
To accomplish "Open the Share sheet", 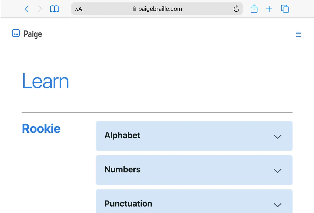I will pyautogui.click(x=254, y=9).
